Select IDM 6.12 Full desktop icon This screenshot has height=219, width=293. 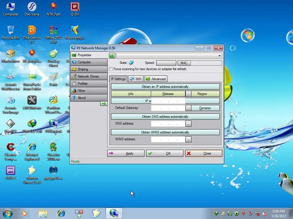click(32, 126)
